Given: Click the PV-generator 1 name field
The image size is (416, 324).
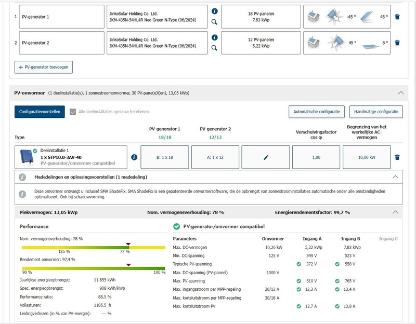Looking at the screenshot, I should tap(61, 17).
